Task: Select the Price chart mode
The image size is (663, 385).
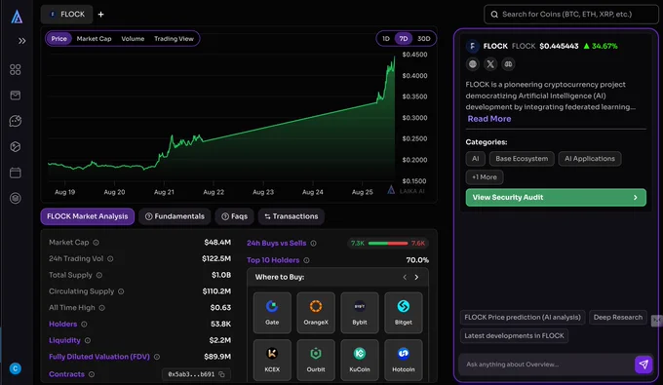Action: (x=58, y=39)
